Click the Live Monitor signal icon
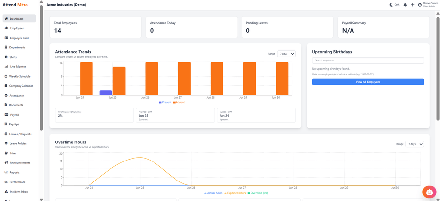 coord(6,67)
